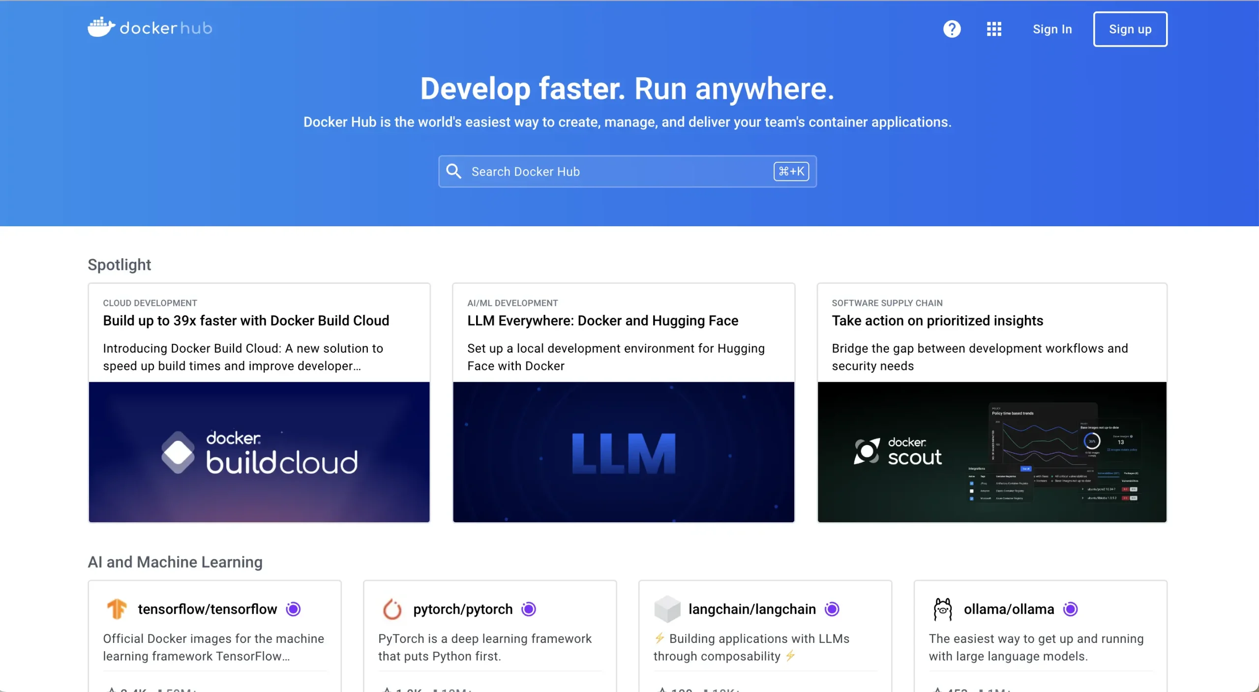Click 'Introducing Docker Build Cloud' description text
The image size is (1259, 692).
[x=243, y=357]
